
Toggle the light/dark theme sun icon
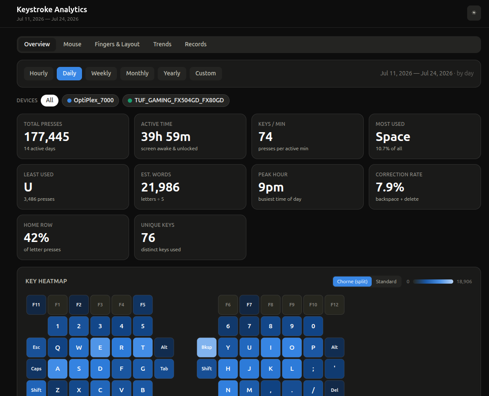(474, 13)
